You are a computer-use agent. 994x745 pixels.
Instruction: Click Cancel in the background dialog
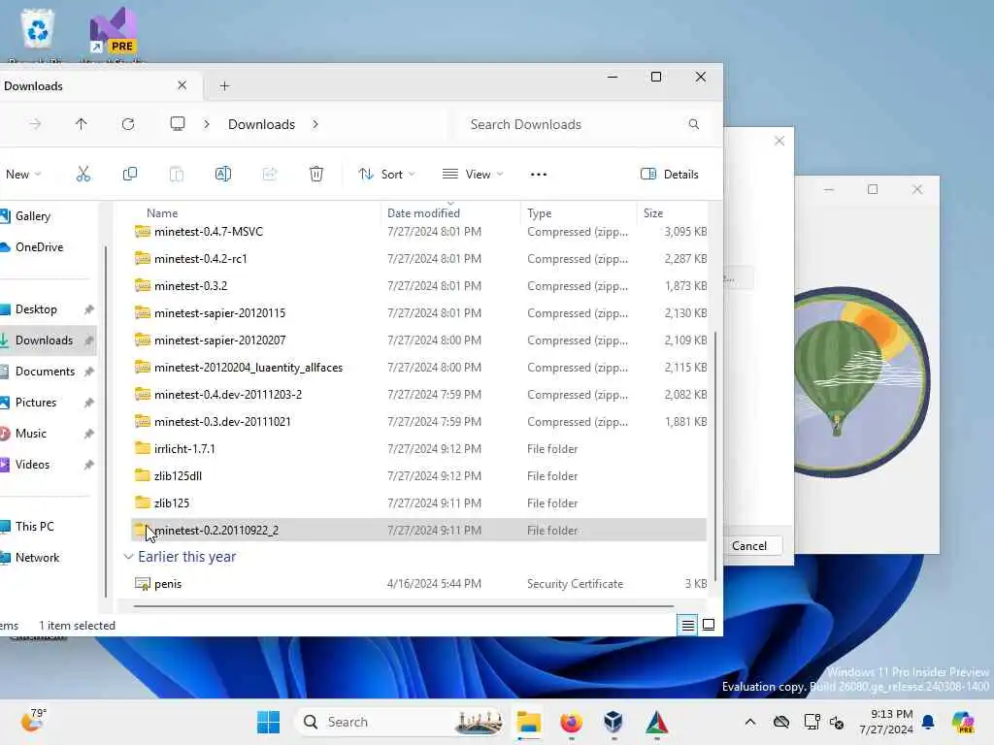pyautogui.click(x=749, y=545)
